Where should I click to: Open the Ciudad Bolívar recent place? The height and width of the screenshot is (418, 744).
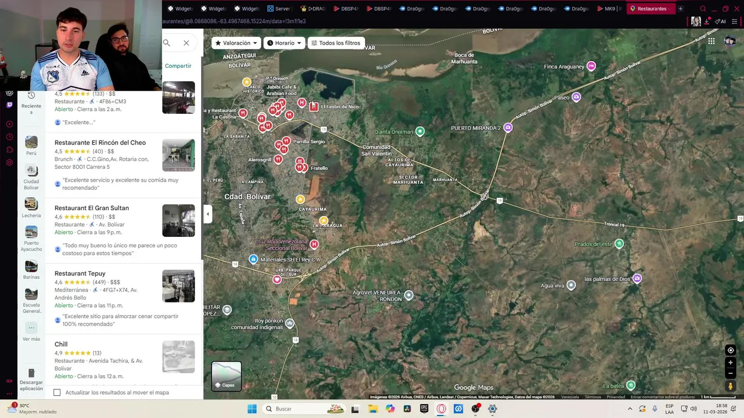pyautogui.click(x=31, y=171)
